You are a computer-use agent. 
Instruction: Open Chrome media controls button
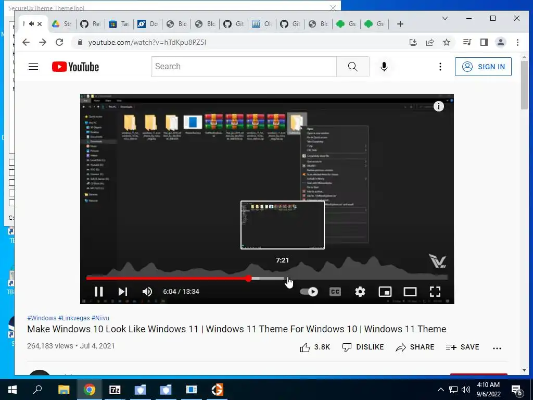(x=467, y=42)
